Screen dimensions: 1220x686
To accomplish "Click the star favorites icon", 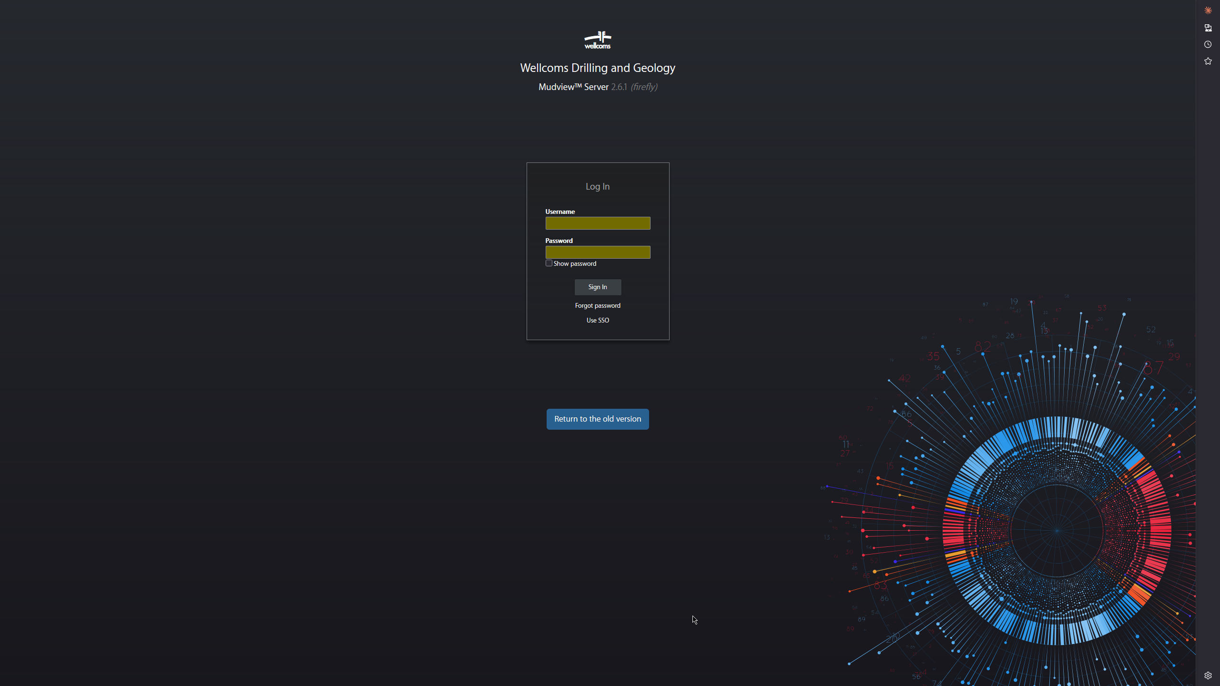I will tap(1208, 61).
